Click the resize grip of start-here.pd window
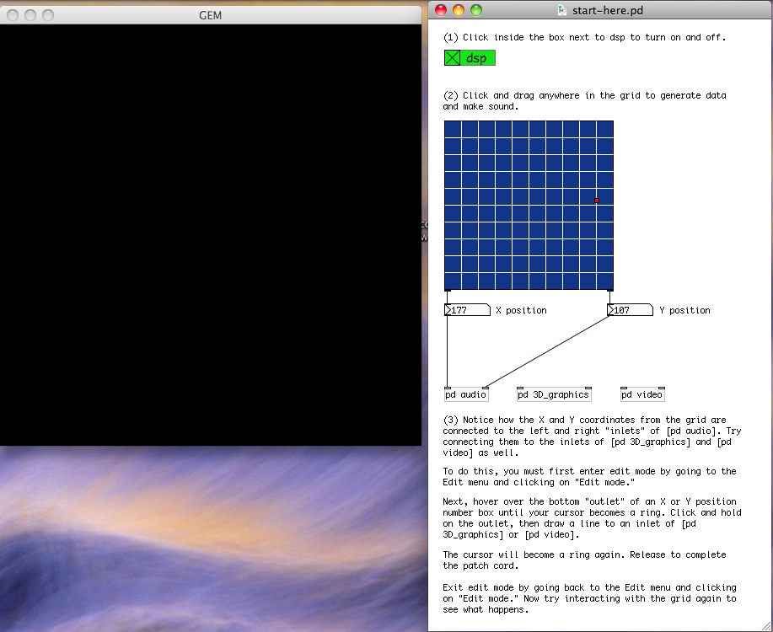 (767, 626)
